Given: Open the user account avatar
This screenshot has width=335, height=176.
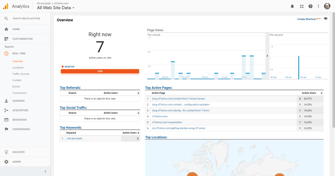Looking at the screenshot, I should pyautogui.click(x=327, y=6).
